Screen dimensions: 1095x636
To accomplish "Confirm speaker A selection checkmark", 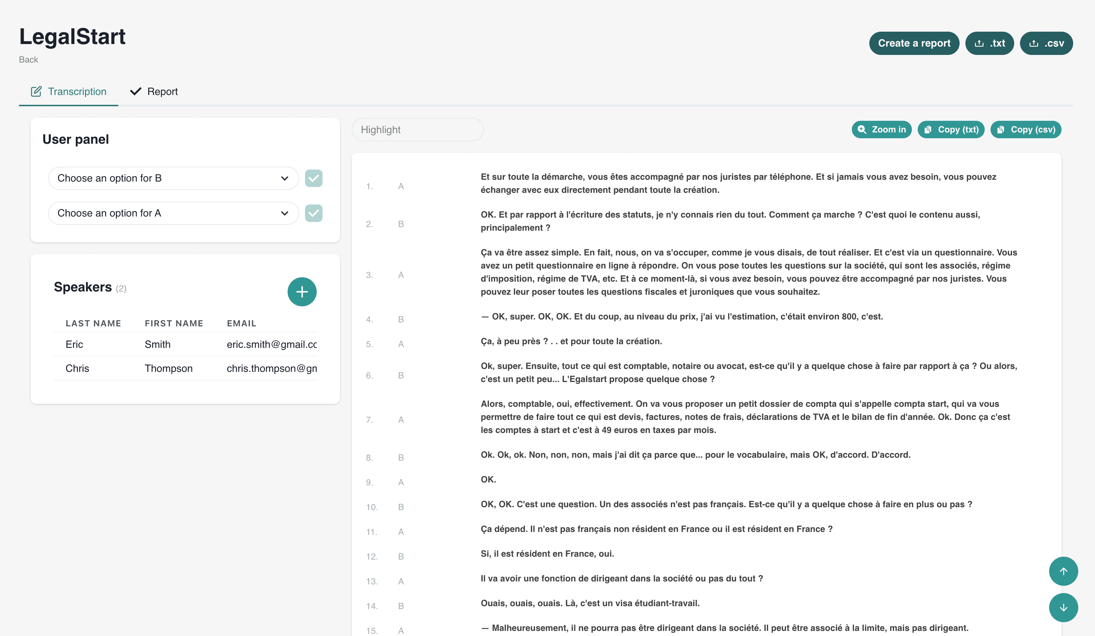I will tap(313, 213).
